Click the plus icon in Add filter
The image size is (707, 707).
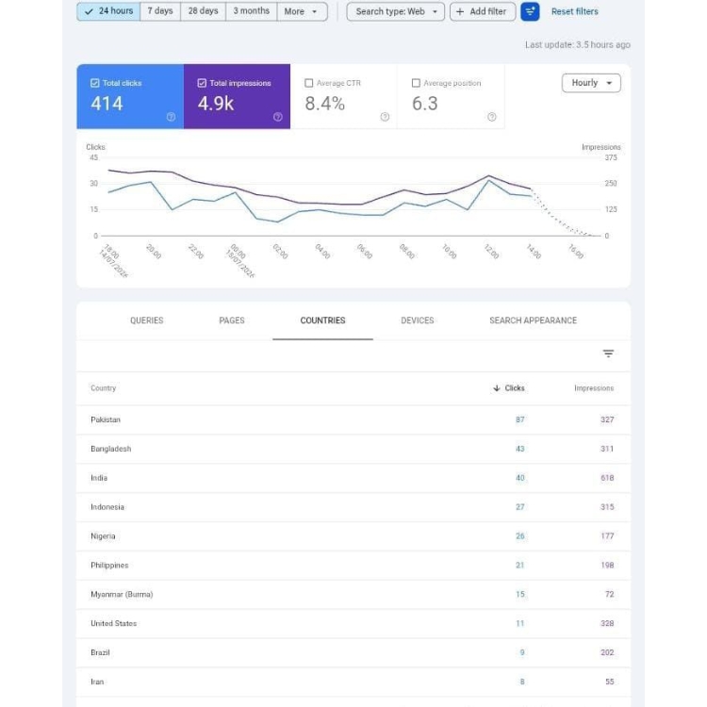point(460,11)
